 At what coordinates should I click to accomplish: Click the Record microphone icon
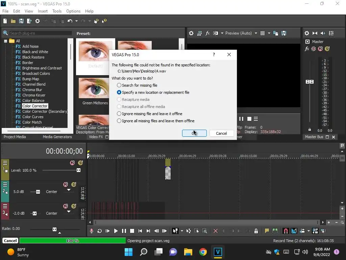[x=92, y=231]
